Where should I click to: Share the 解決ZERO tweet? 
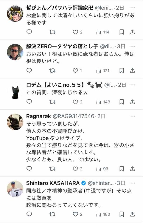(132, 70)
